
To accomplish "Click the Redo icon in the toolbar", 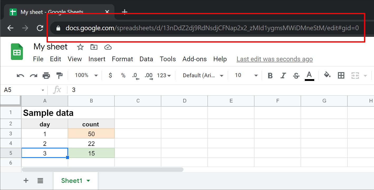I will [x=33, y=76].
